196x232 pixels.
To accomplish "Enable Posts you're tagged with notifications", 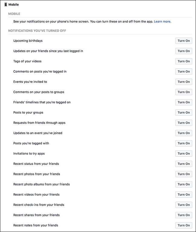I will point(184,143).
